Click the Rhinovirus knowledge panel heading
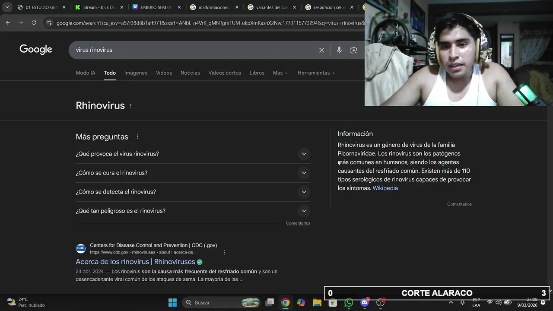Viewport: 553px width, 311px height. click(100, 106)
